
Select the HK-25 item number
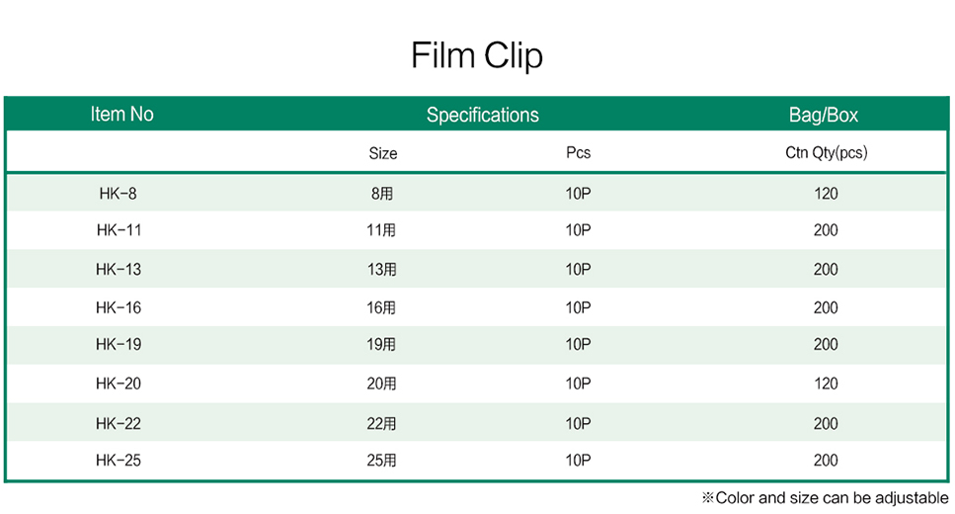tap(119, 460)
